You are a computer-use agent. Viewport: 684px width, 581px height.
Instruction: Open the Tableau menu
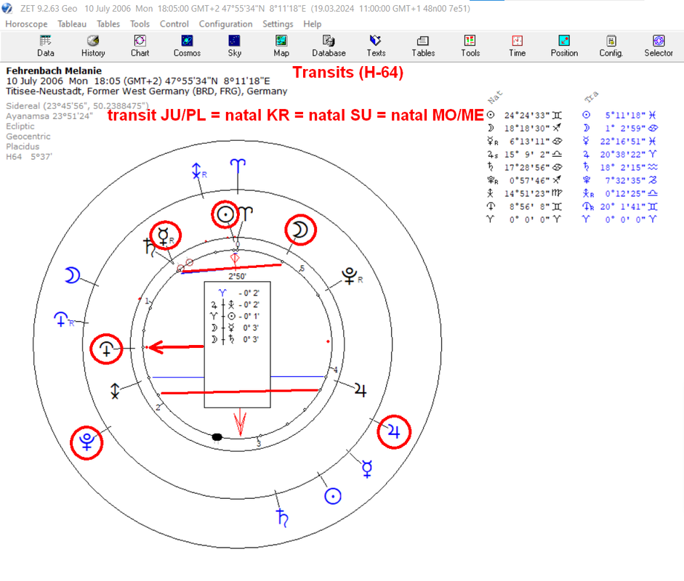click(x=72, y=24)
